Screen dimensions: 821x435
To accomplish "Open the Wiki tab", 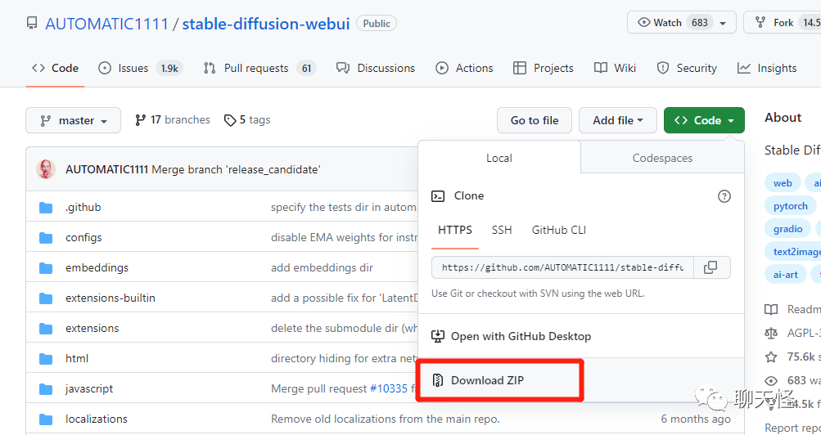I will pos(615,68).
